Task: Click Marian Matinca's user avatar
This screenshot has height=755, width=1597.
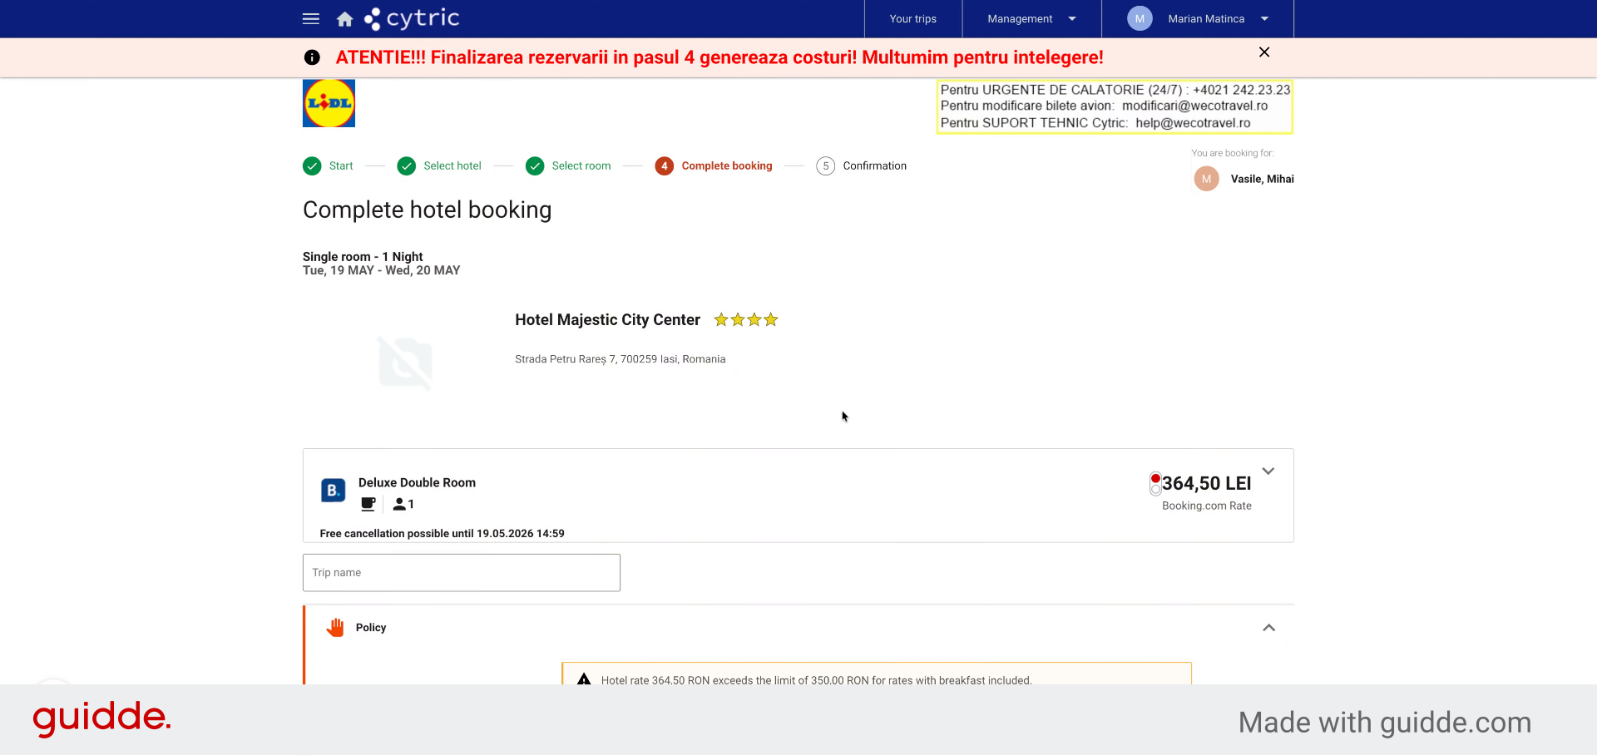Action: coord(1140,18)
